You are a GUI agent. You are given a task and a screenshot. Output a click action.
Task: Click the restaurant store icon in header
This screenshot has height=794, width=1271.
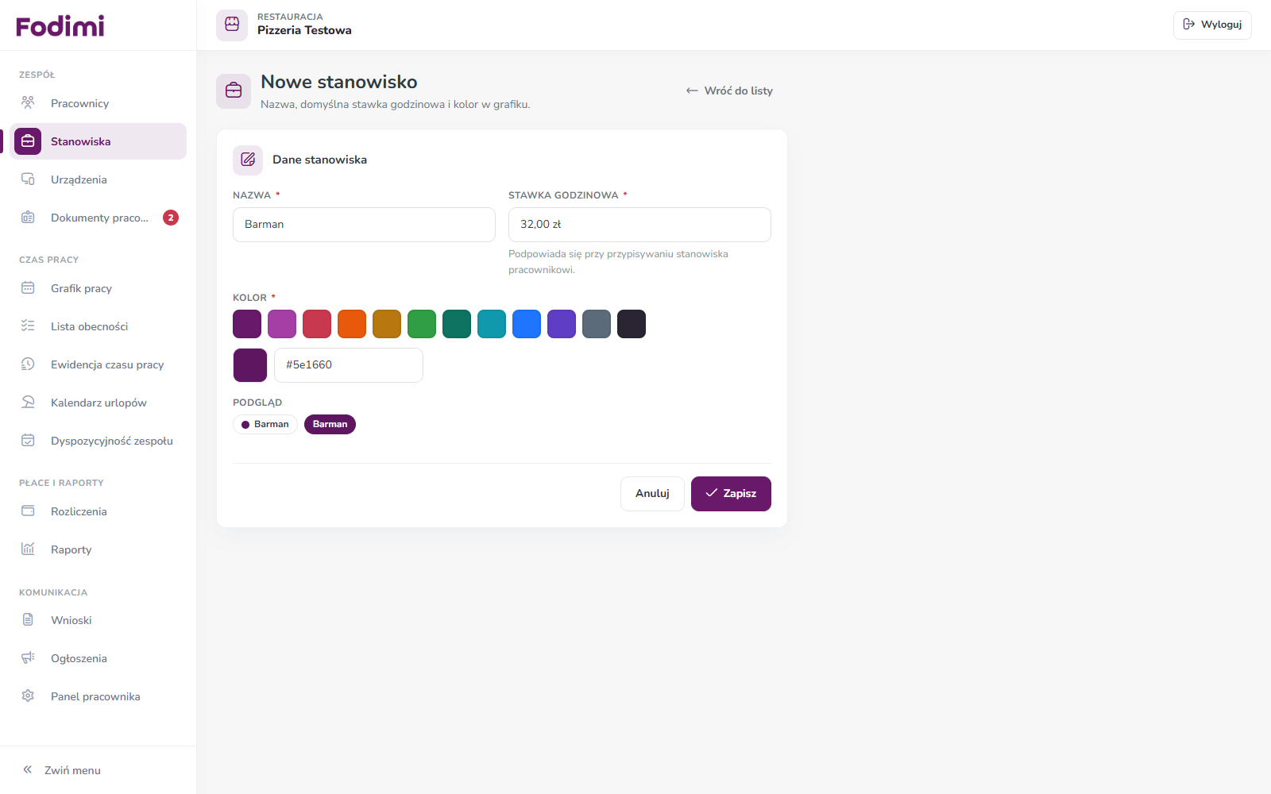232,25
